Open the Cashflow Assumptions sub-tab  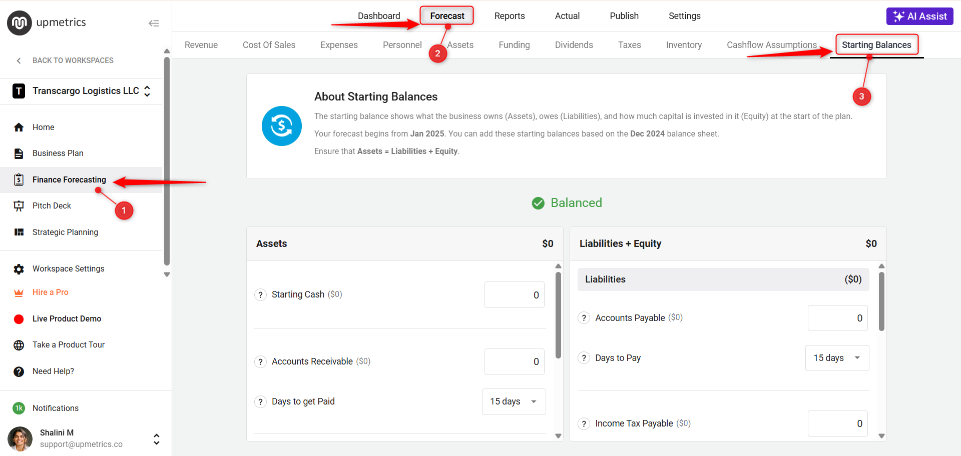coord(772,45)
